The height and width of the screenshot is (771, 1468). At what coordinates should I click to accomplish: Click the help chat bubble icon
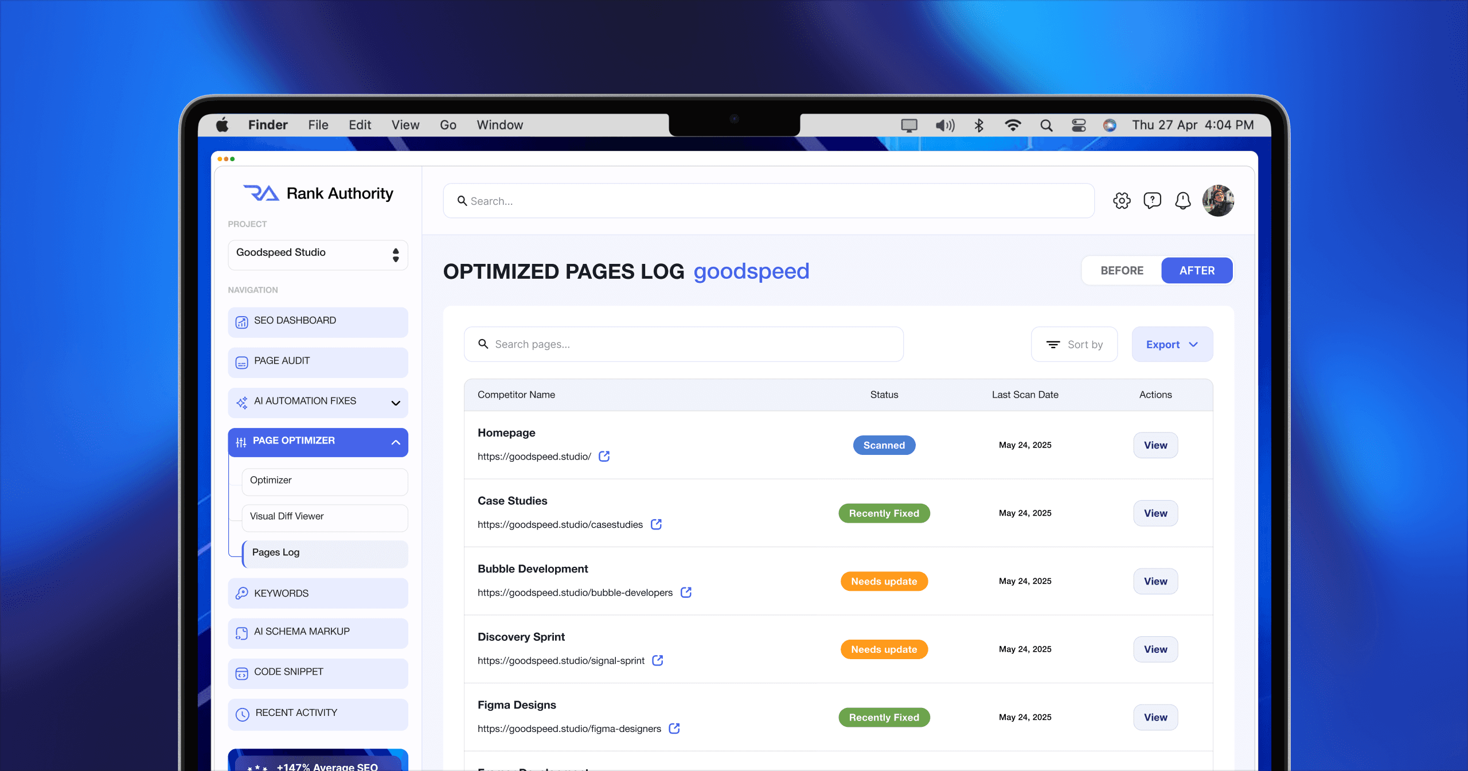tap(1152, 201)
